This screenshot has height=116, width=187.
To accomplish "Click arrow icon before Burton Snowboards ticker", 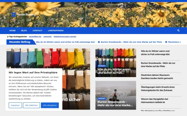I will click(99, 42).
